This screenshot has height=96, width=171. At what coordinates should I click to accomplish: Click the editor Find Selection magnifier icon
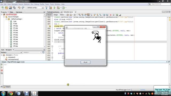click(x=80, y=15)
